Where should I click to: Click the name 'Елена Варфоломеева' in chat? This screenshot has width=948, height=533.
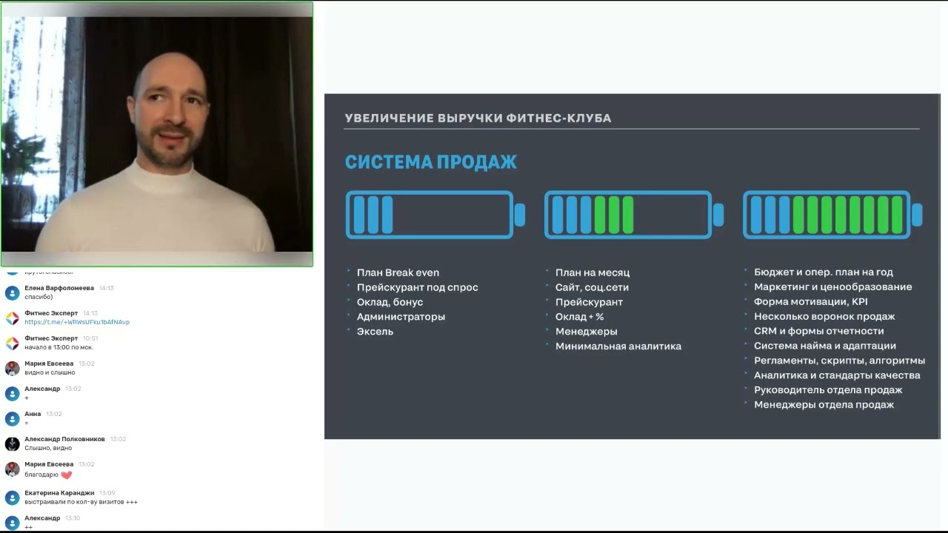[59, 288]
